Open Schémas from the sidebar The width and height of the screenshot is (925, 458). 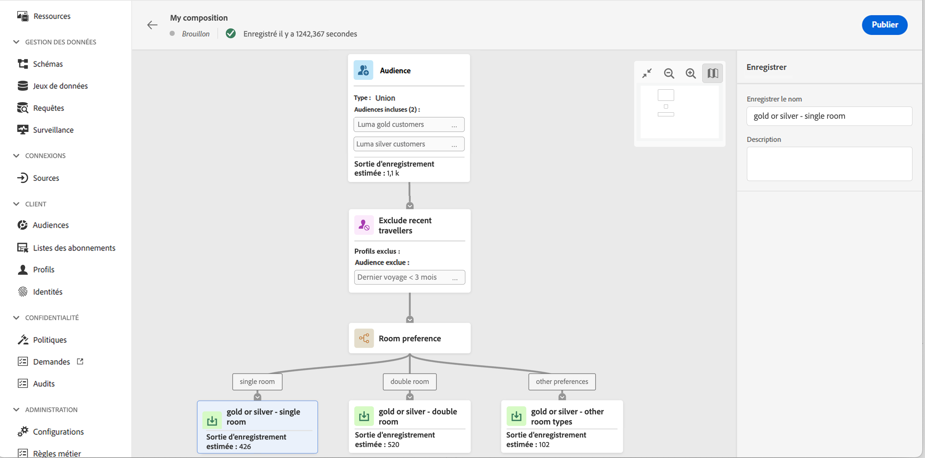pyautogui.click(x=48, y=64)
